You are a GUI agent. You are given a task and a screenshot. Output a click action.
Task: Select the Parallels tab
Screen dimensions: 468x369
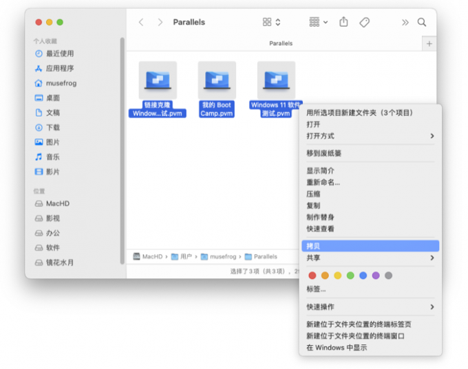[281, 43]
